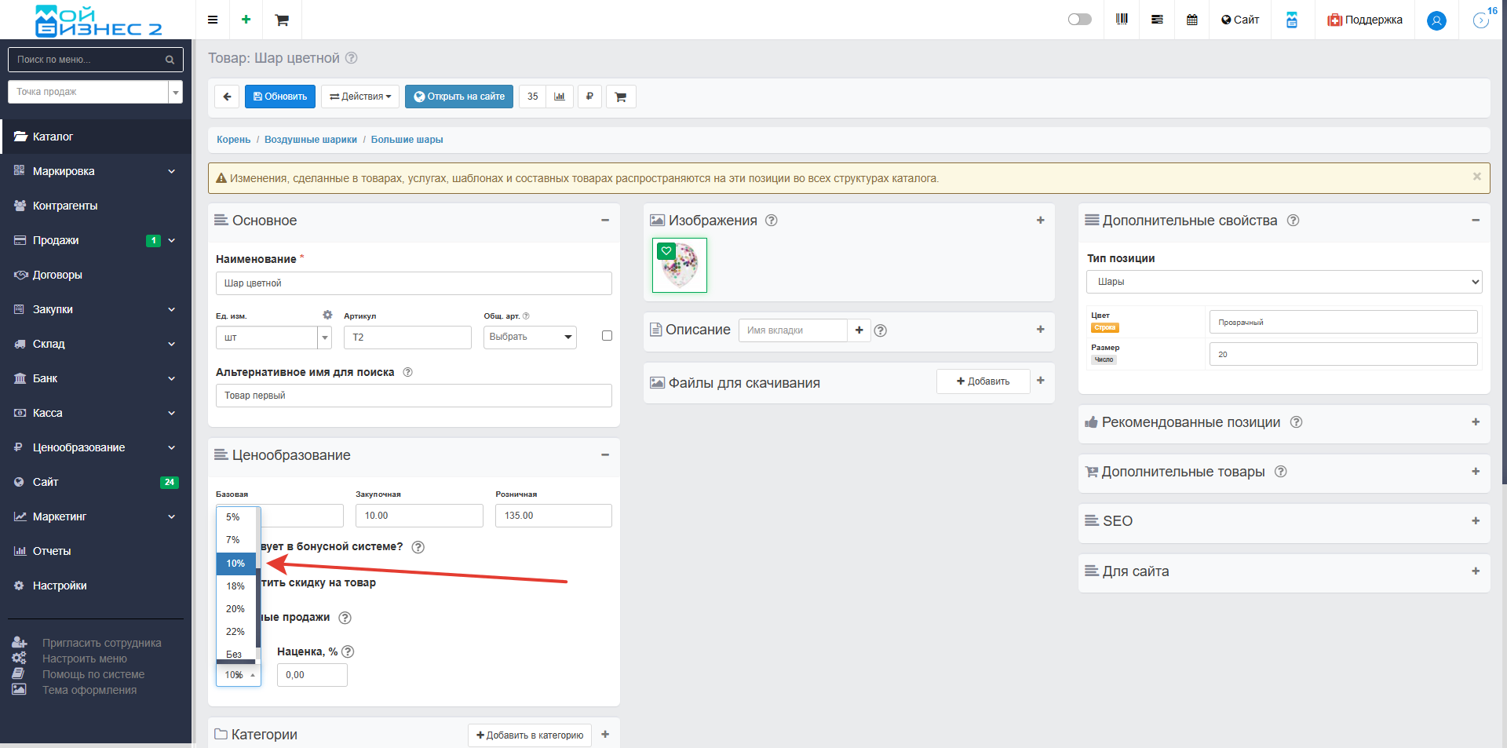This screenshot has width=1507, height=748.
Task: Dismiss the yellow warning banner
Action: click(x=1476, y=177)
